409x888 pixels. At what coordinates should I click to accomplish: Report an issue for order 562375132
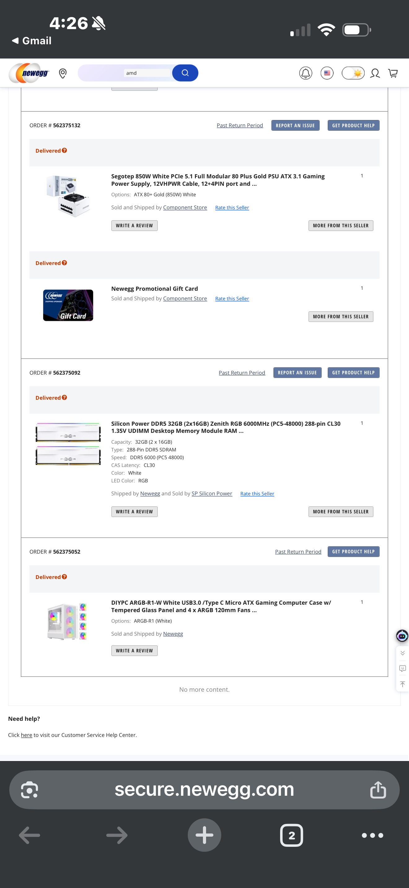295,125
